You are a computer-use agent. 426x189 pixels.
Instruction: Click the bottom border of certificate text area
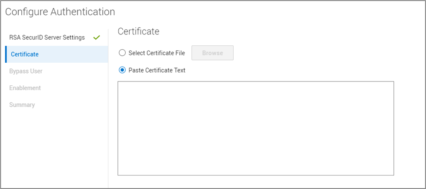pos(255,175)
